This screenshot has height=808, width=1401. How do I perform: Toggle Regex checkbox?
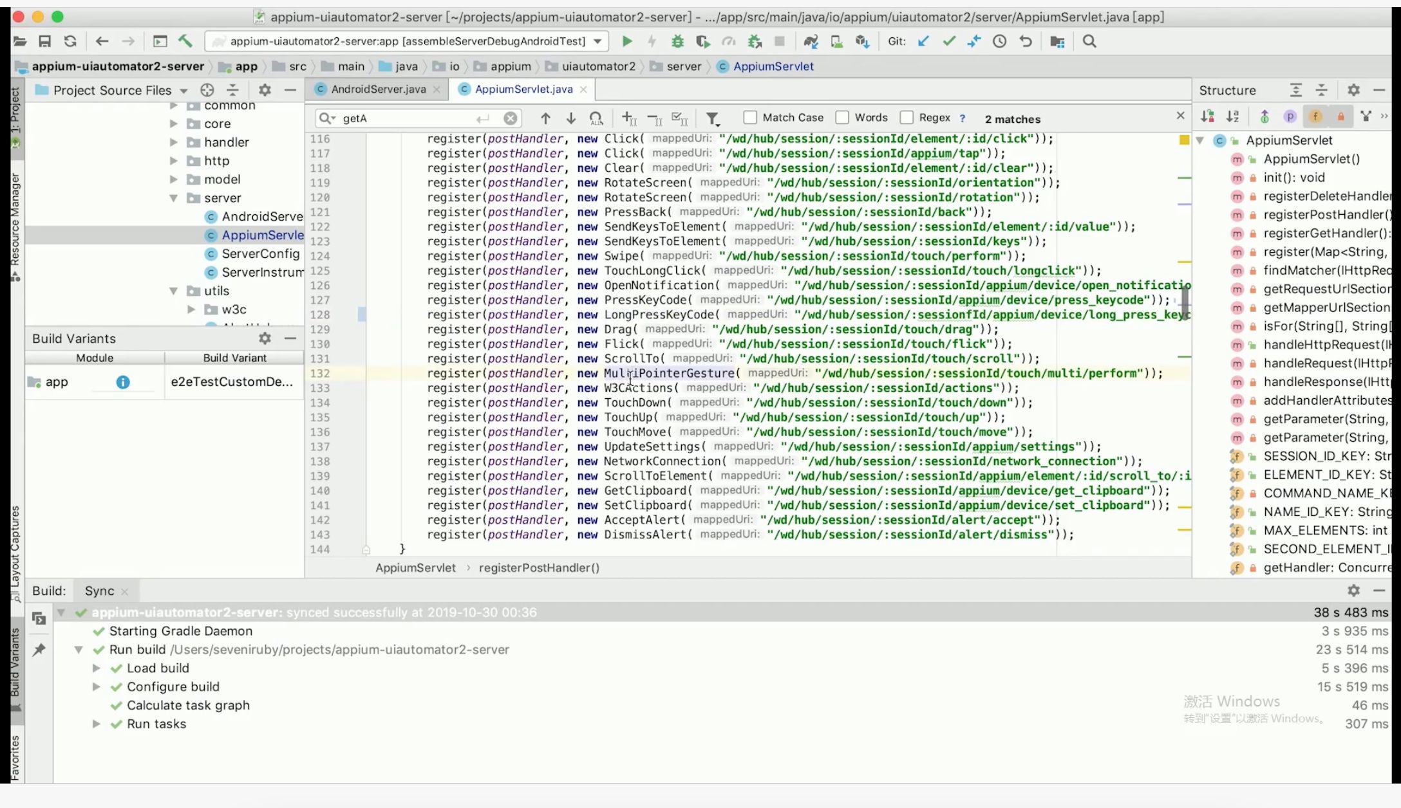[x=907, y=118]
